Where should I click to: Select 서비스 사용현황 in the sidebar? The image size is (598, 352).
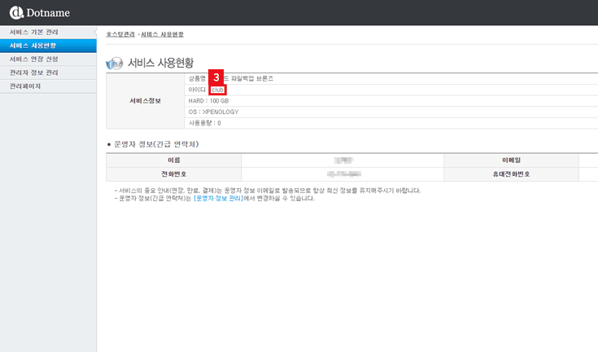pyautogui.click(x=33, y=46)
